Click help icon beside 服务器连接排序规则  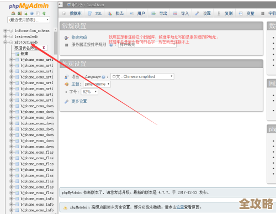(111, 45)
